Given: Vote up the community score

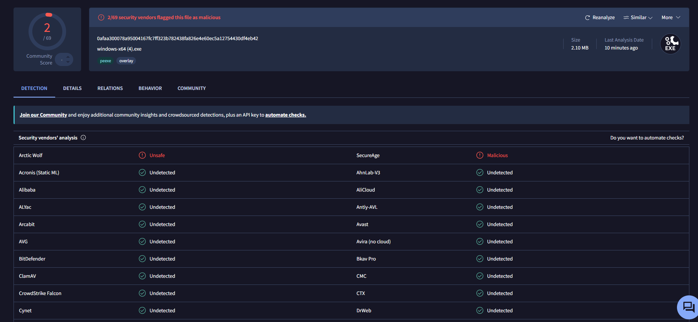Looking at the screenshot, I should tap(68, 57).
